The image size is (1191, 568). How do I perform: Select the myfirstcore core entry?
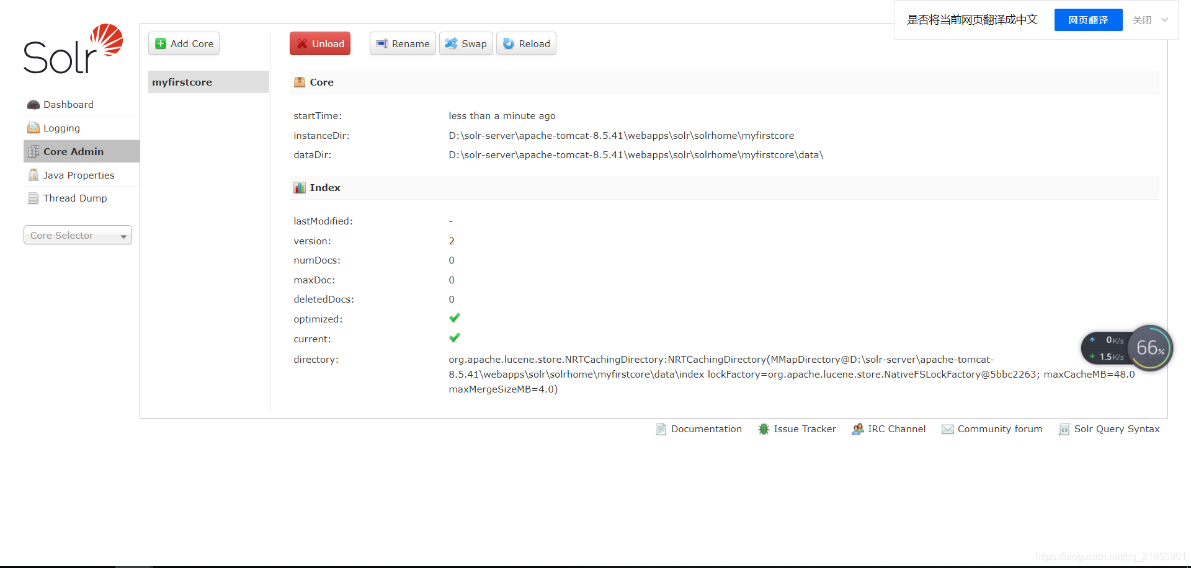(x=208, y=82)
